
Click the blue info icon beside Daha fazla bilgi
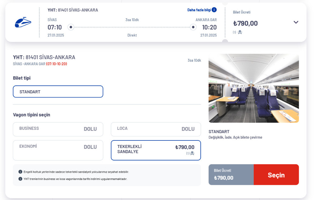tap(214, 10)
